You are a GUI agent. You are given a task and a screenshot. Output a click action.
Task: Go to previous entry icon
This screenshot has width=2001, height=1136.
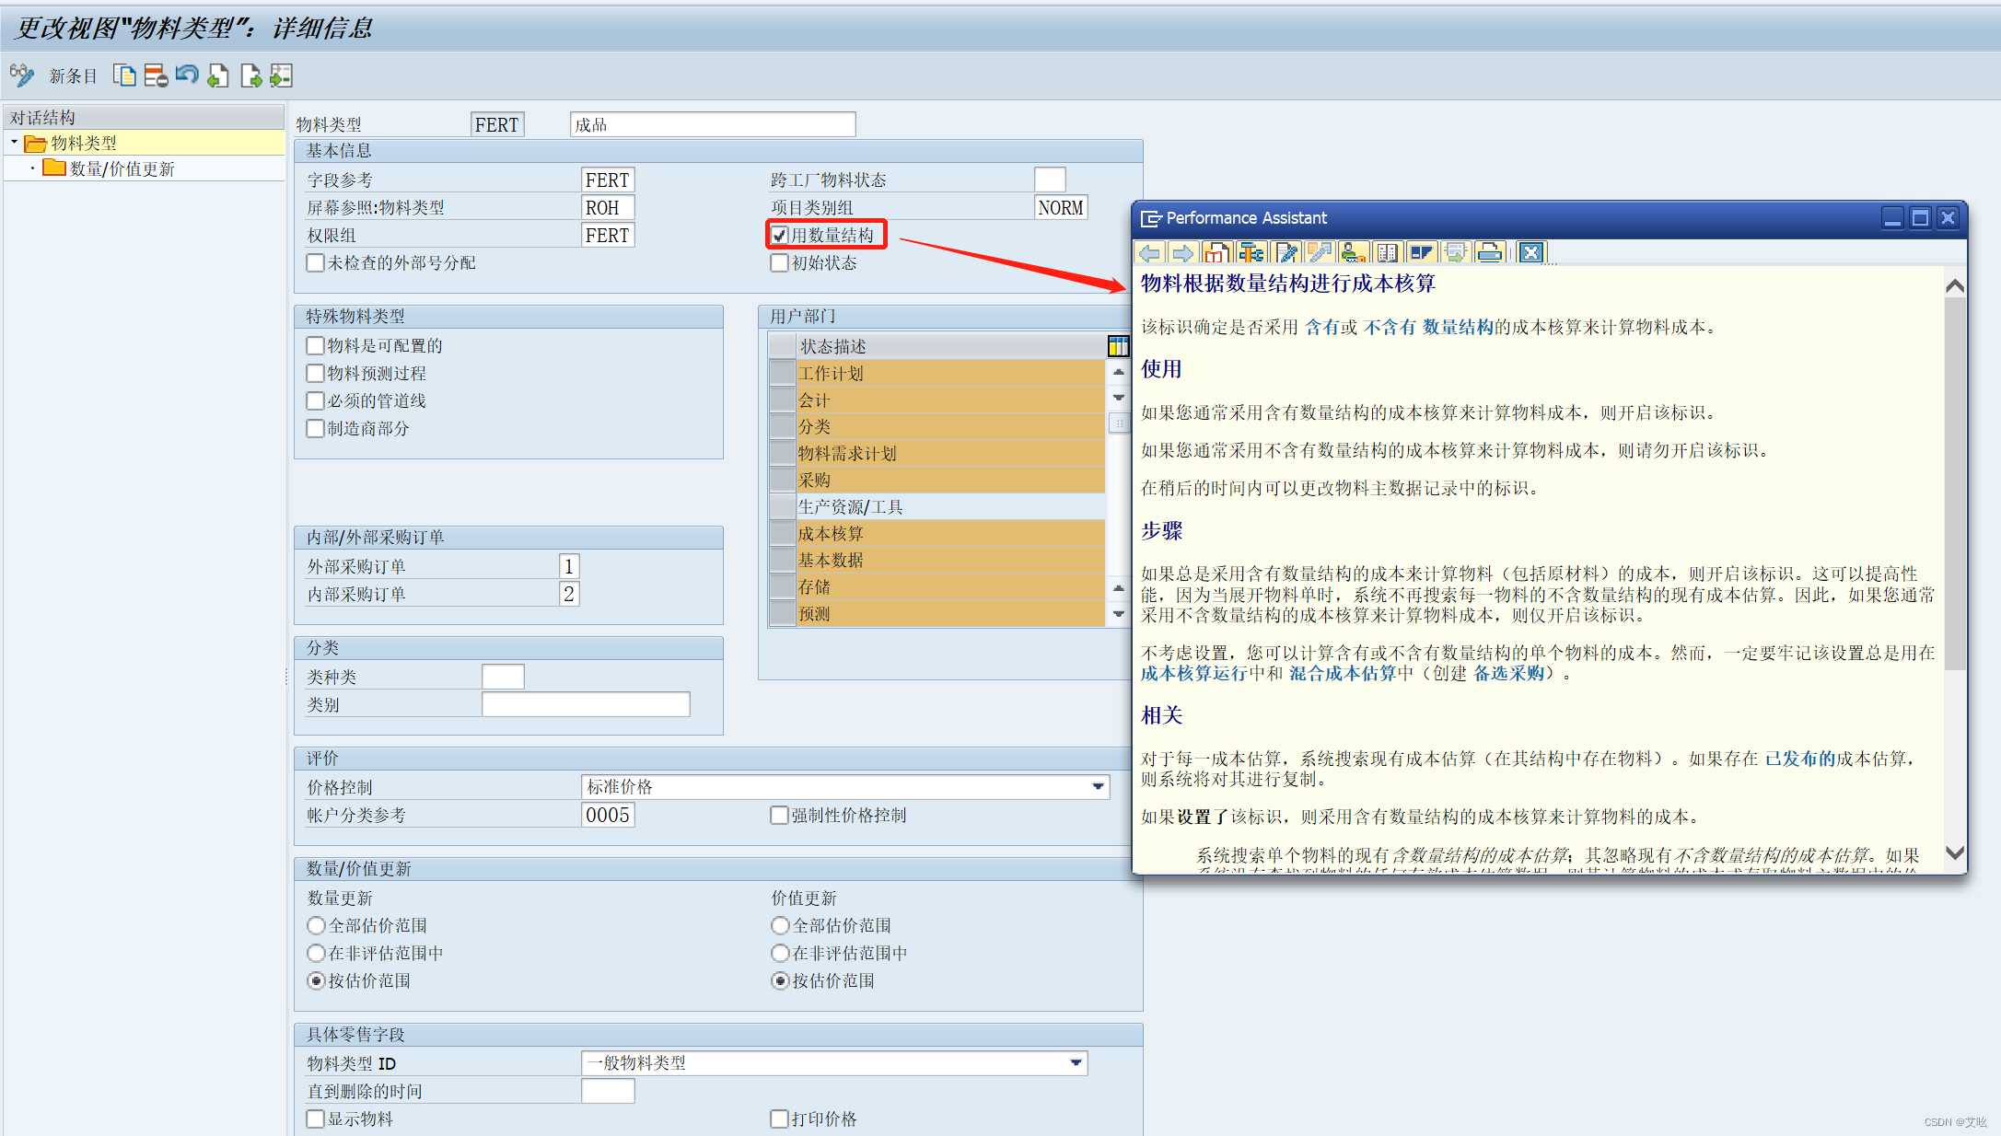point(218,75)
